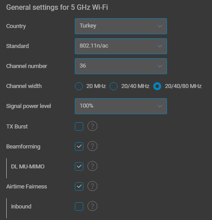Disable the Beamforming checkbox

pyautogui.click(x=79, y=146)
